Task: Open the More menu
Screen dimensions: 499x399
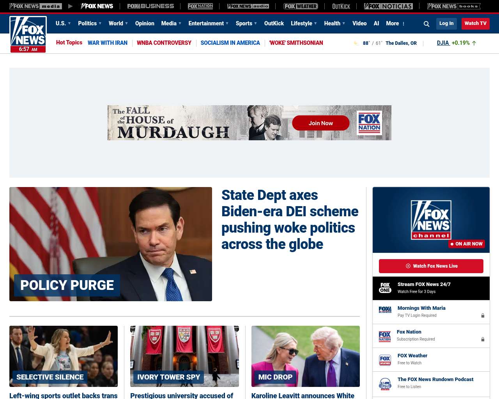Action: (393, 23)
